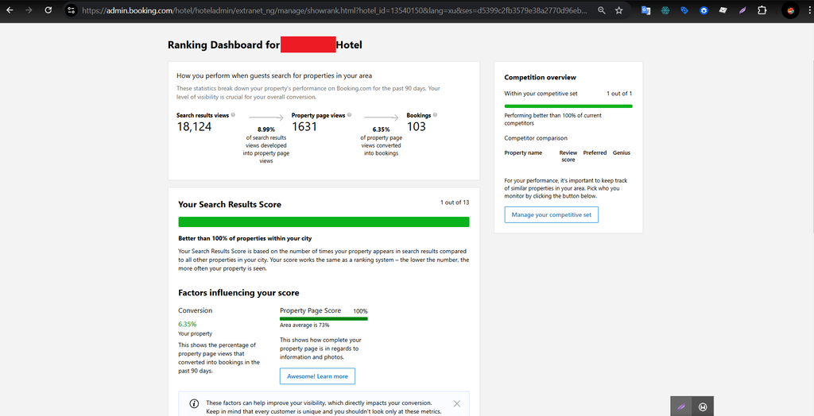814x416 pixels.
Task: Reload the page using the refresh button
Action: point(48,10)
